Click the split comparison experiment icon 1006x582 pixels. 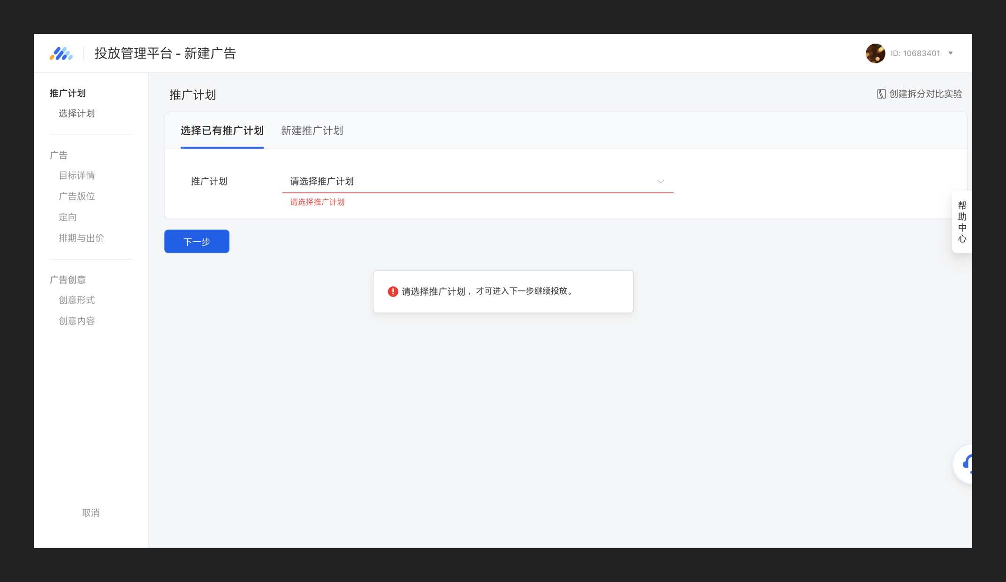(881, 94)
